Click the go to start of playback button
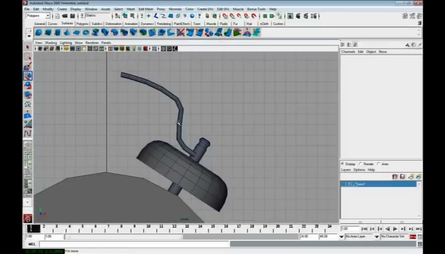 [364, 229]
